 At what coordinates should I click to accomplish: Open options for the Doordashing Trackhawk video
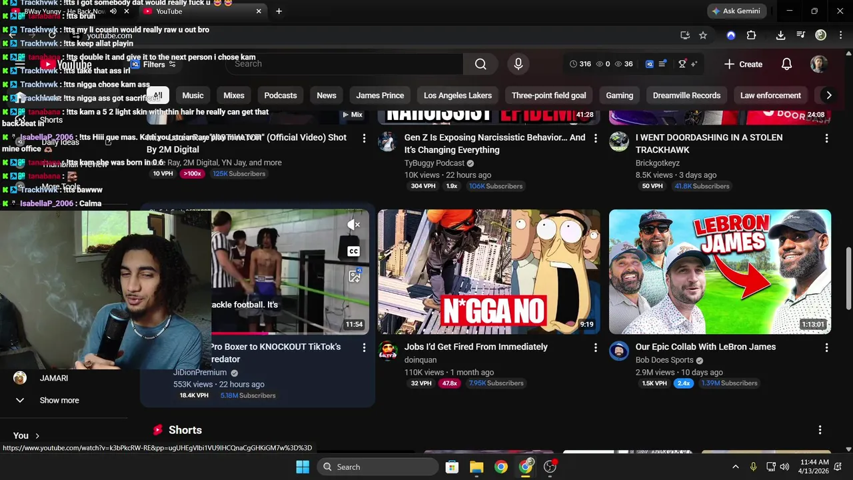[826, 138]
